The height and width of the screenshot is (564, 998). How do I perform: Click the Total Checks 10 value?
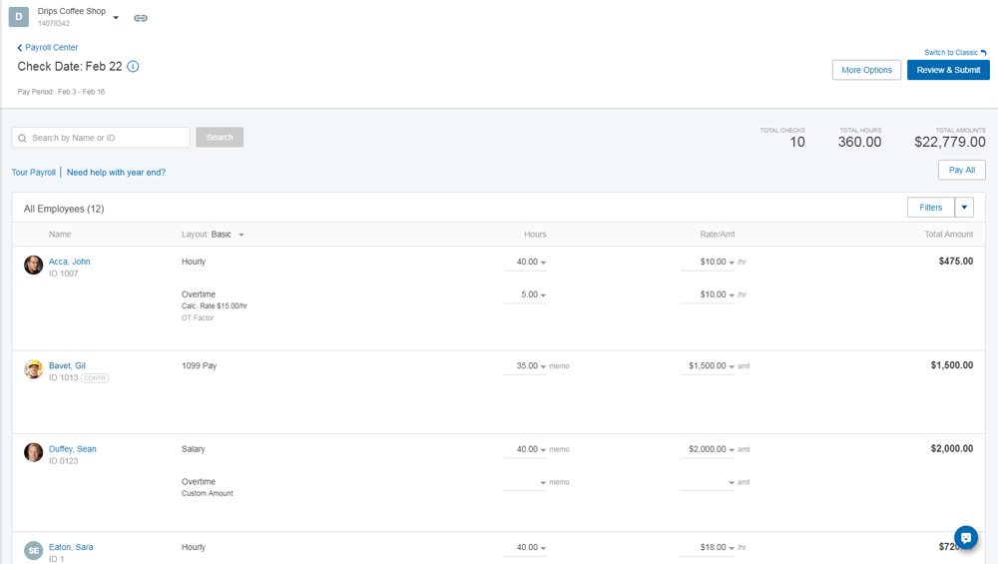pyautogui.click(x=797, y=142)
